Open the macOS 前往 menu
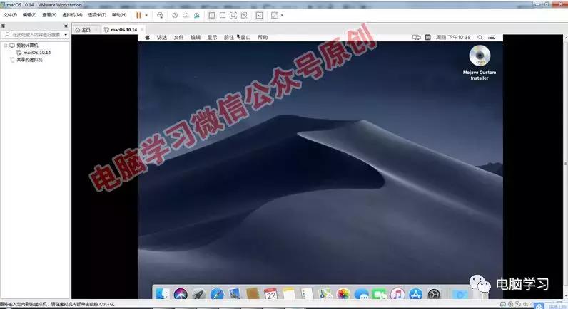This screenshot has height=309, width=568. point(229,37)
